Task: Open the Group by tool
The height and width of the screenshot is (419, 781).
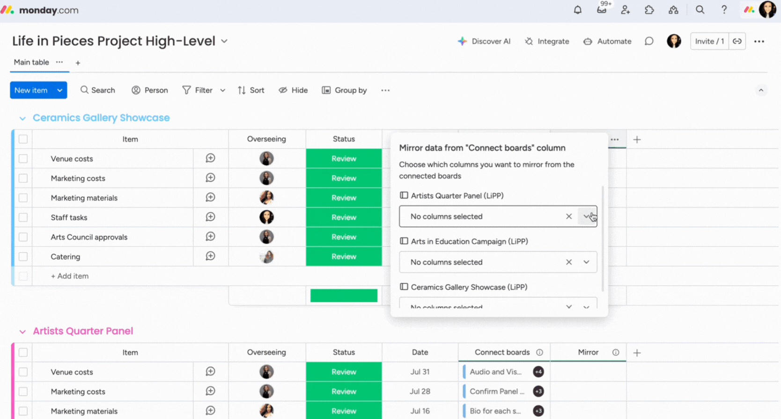Action: (344, 90)
